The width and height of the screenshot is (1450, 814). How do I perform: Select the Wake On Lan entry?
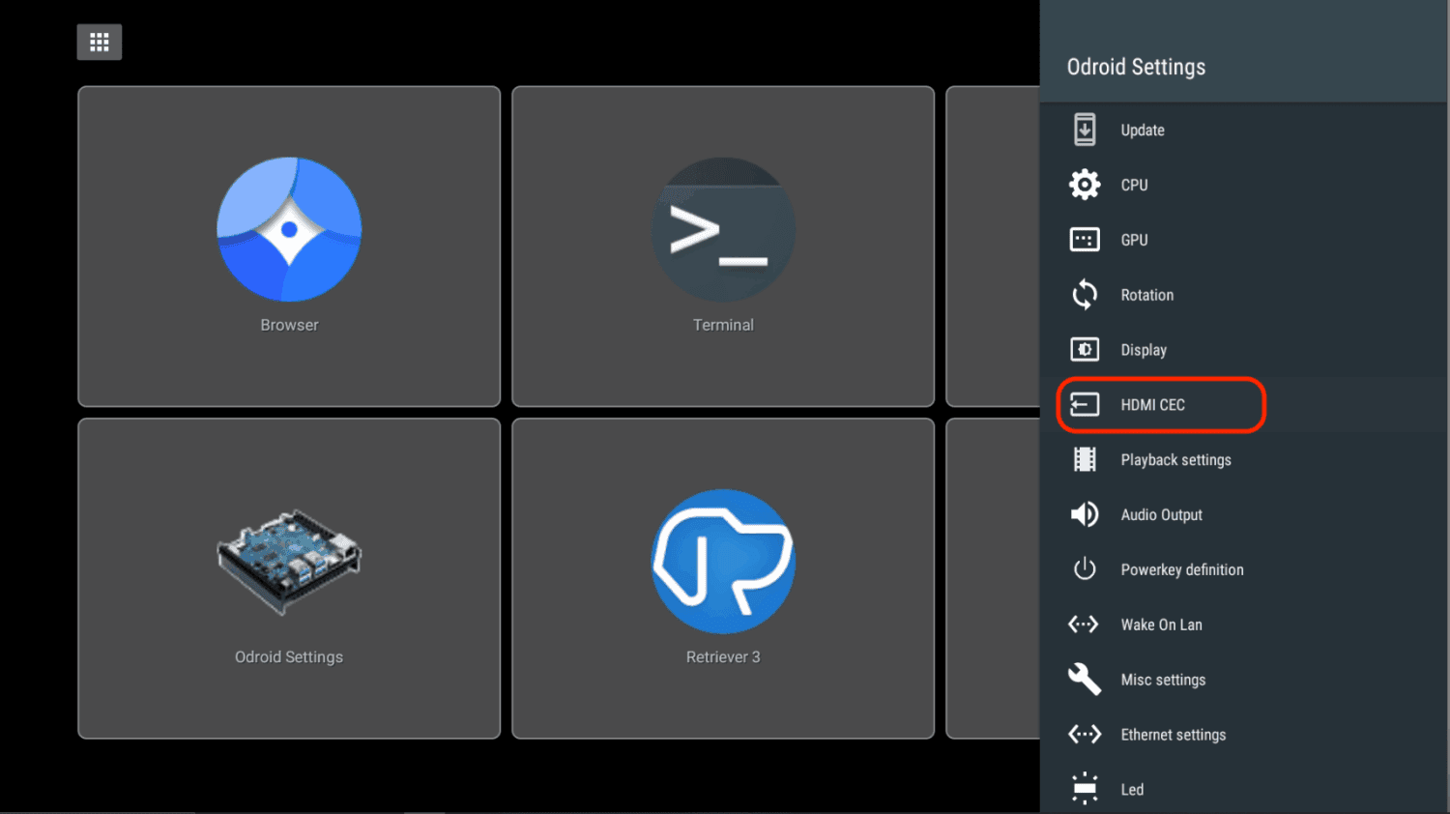click(1245, 625)
